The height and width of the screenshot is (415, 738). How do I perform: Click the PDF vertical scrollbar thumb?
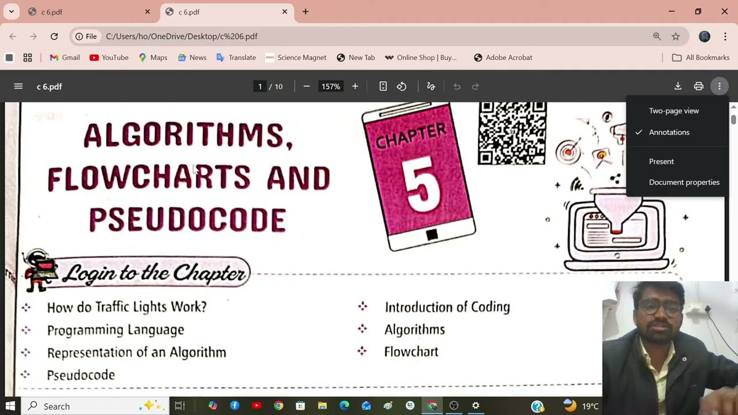tap(733, 119)
